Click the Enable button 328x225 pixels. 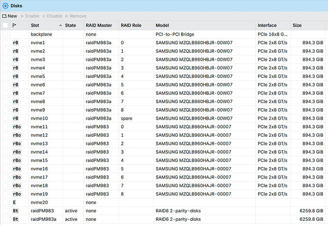(30, 16)
